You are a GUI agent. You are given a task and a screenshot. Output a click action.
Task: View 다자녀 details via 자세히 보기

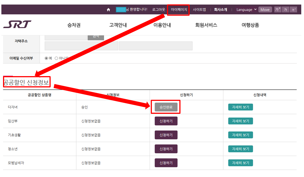click(240, 107)
